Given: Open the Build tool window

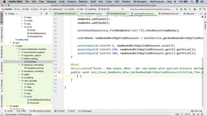Looking at the screenshot, I should 71,111.
